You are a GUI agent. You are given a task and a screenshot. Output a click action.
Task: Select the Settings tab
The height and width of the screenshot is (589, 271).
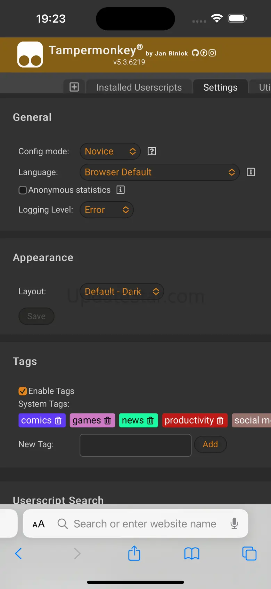coord(220,87)
